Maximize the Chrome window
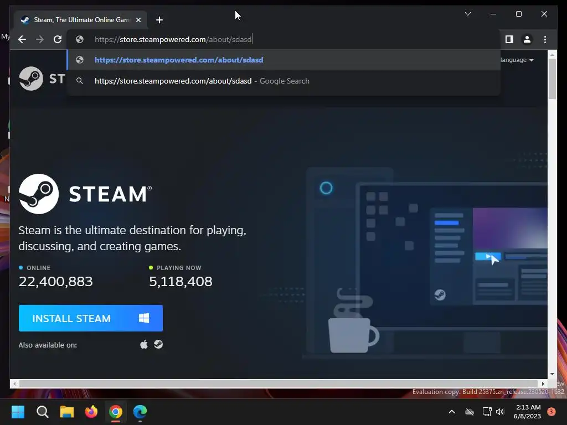This screenshot has height=425, width=567. (x=518, y=14)
